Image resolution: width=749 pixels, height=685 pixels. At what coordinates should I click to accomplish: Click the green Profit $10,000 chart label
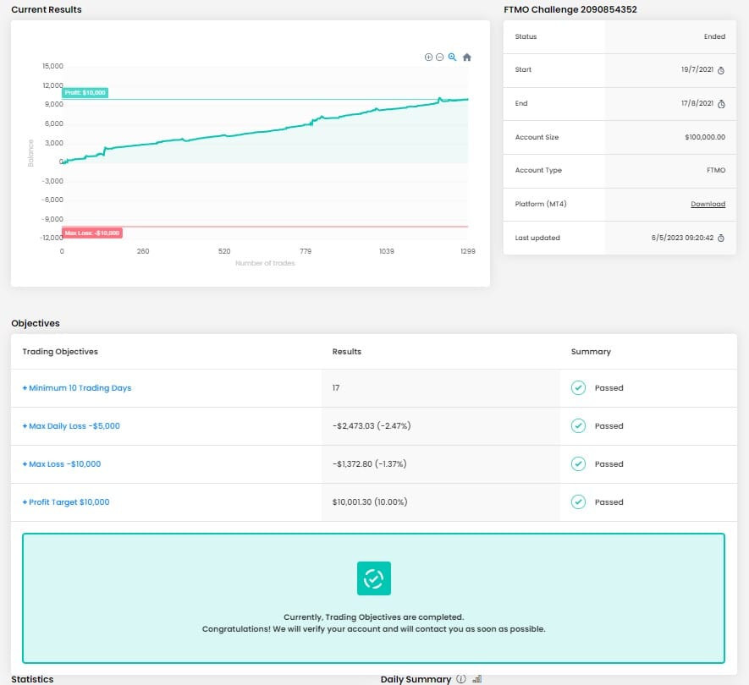pyautogui.click(x=85, y=93)
